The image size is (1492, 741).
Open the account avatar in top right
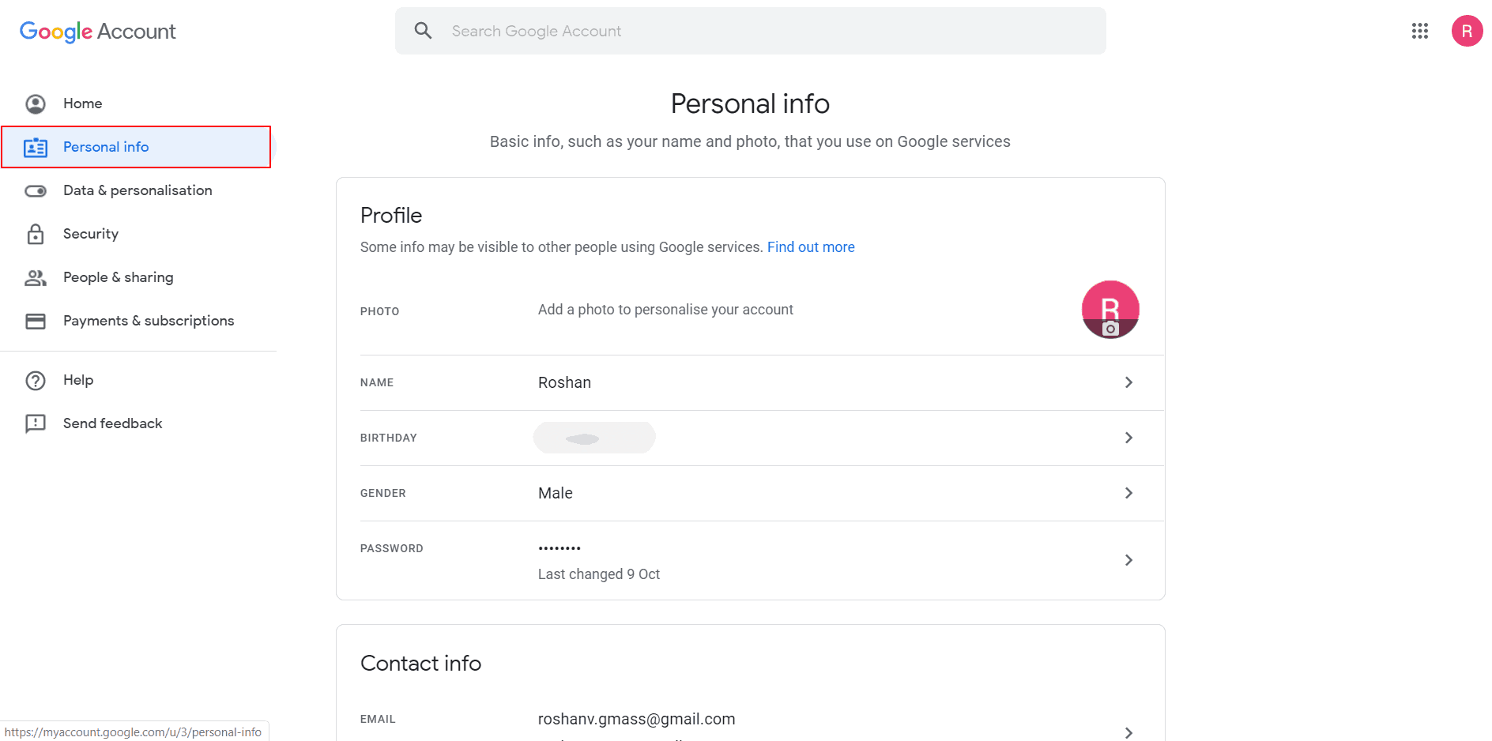click(x=1467, y=31)
